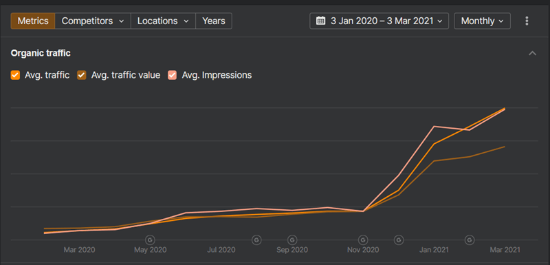
Task: Click the Nov 2020 axis label
Action: point(363,251)
